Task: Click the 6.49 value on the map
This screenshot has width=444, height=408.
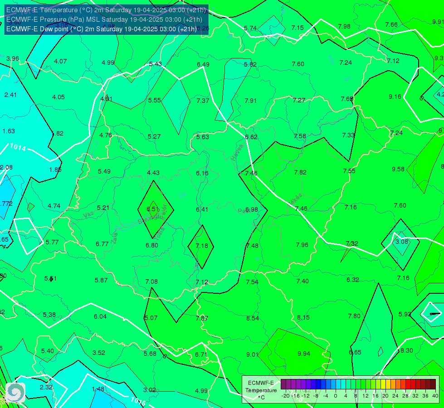Action: [203, 64]
